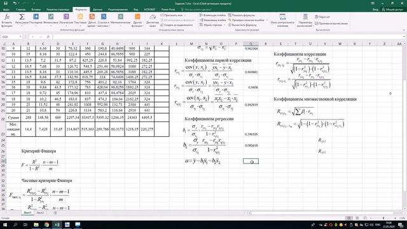Switch to the ACROBAT tab
The width and height of the screenshot is (407, 229).
[149, 10]
